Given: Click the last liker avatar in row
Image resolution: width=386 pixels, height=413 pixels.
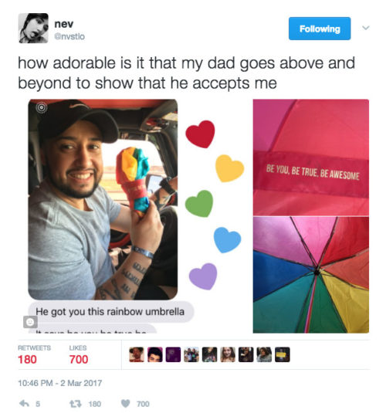Looking at the screenshot, I should 283,354.
